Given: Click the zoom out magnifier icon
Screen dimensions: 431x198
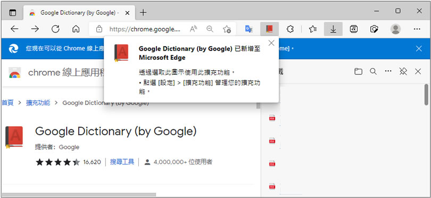Looking at the screenshot, I should [210, 29].
